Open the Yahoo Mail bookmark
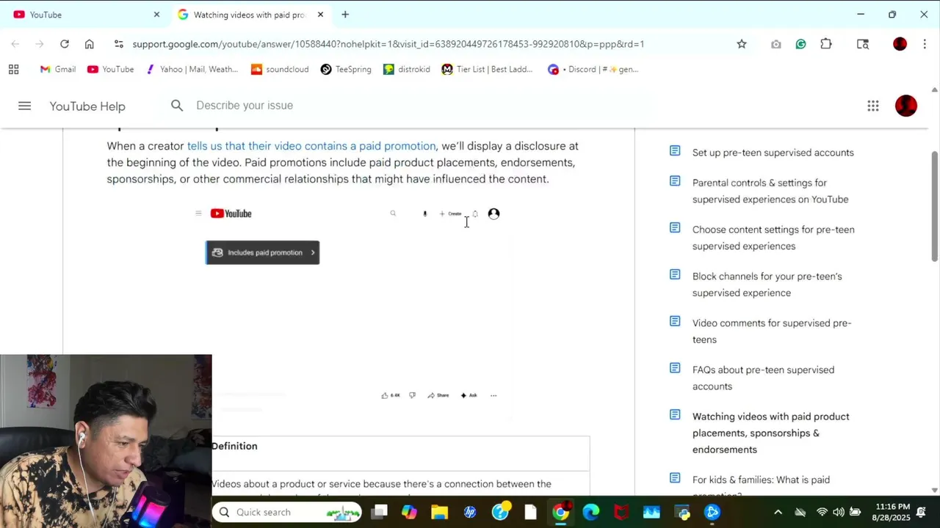The height and width of the screenshot is (528, 940). click(192, 70)
